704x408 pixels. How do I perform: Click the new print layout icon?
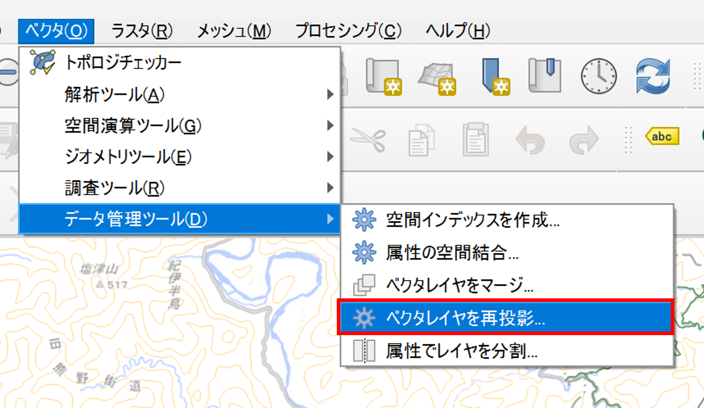[x=384, y=76]
